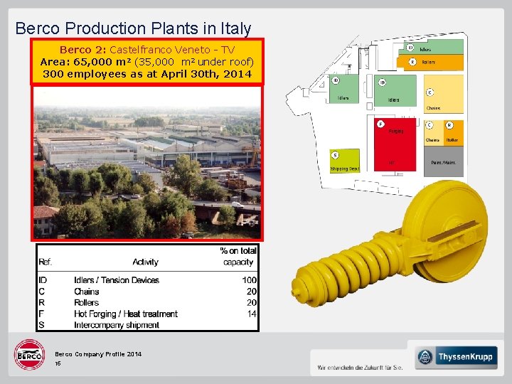Select the red Forging block on the plant map

(x=395, y=144)
